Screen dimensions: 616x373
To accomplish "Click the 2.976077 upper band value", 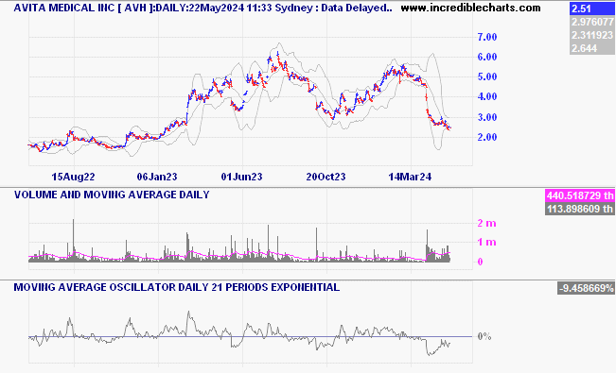I will coord(591,22).
